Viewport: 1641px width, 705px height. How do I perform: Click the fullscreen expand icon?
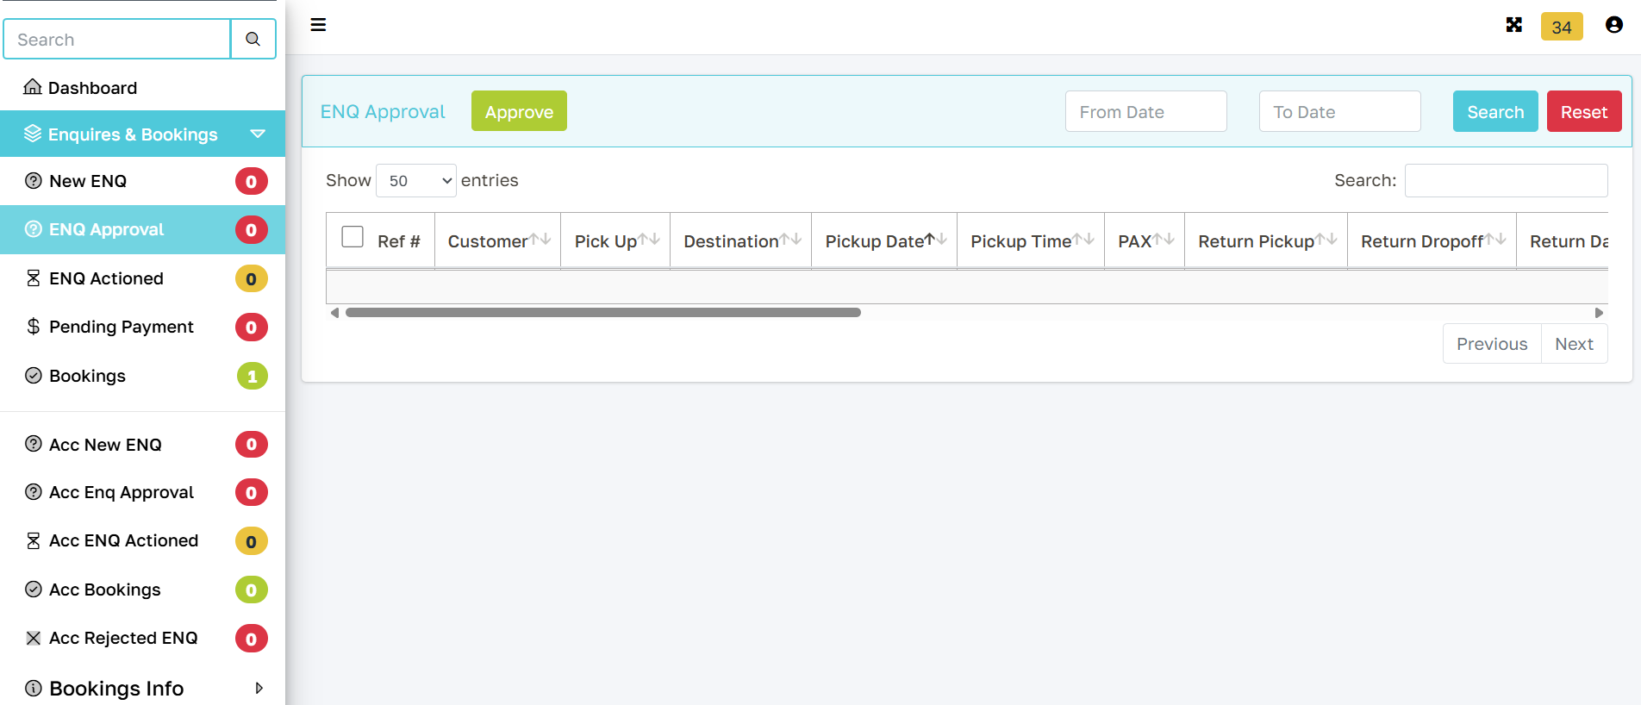point(1513,25)
